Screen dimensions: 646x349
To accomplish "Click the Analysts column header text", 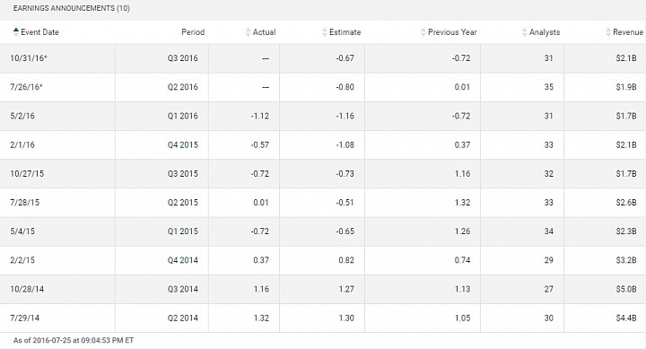I will (x=545, y=32).
